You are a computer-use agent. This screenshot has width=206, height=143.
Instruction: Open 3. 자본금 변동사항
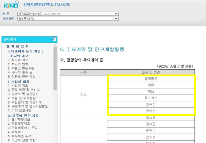21,68
